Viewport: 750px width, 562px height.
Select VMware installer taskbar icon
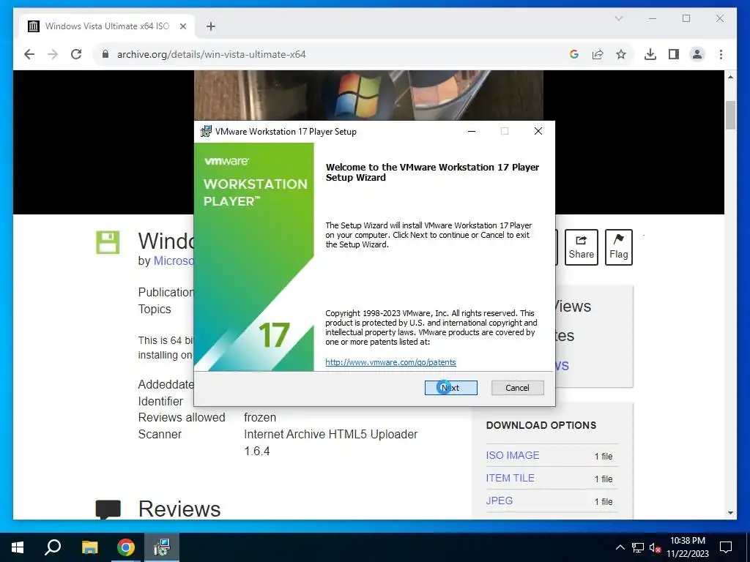click(x=162, y=547)
